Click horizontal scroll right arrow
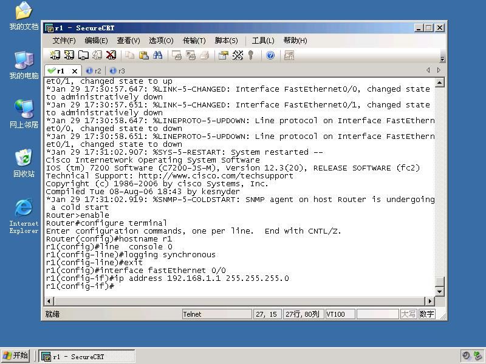486x364 pixels. pos(430,301)
